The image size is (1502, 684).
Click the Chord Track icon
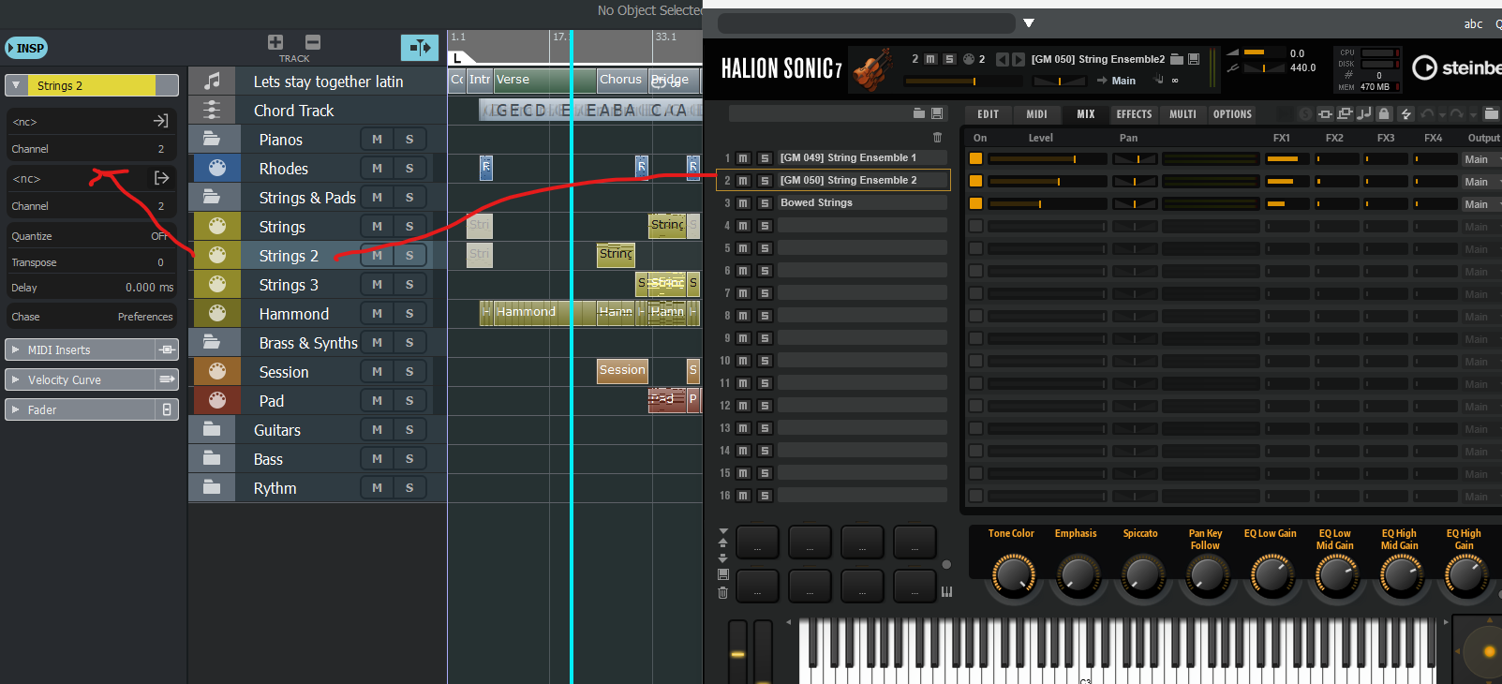[213, 111]
